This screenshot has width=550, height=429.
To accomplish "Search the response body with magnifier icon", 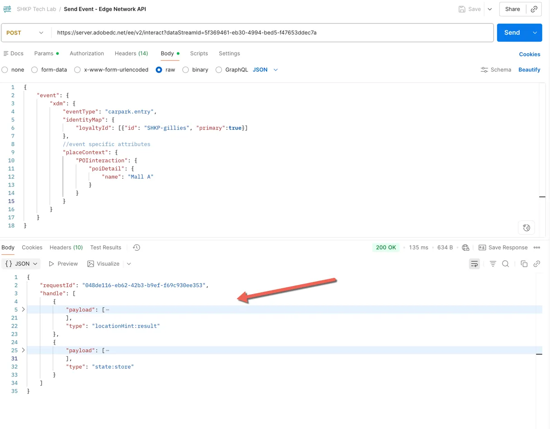I will coord(506,264).
